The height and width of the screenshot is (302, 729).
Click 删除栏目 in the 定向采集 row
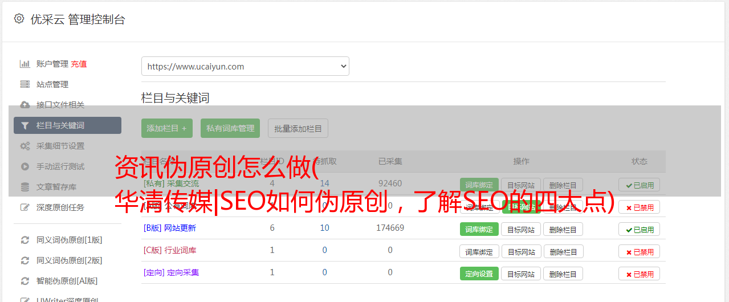(x=563, y=274)
